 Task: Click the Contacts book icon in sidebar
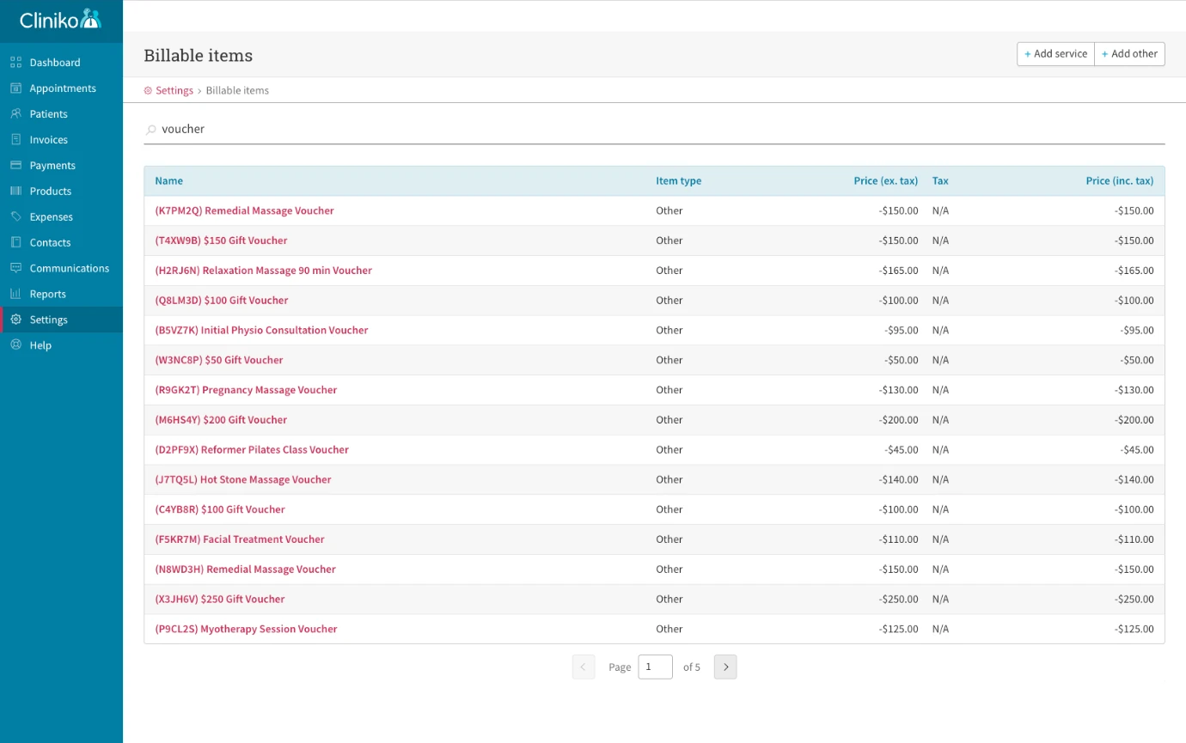[x=15, y=242]
